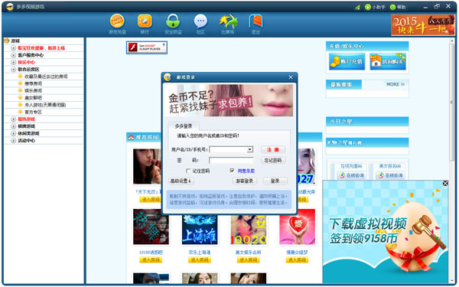
Task: Click the 游戏 root smiley icon in tree
Action: click(7, 41)
